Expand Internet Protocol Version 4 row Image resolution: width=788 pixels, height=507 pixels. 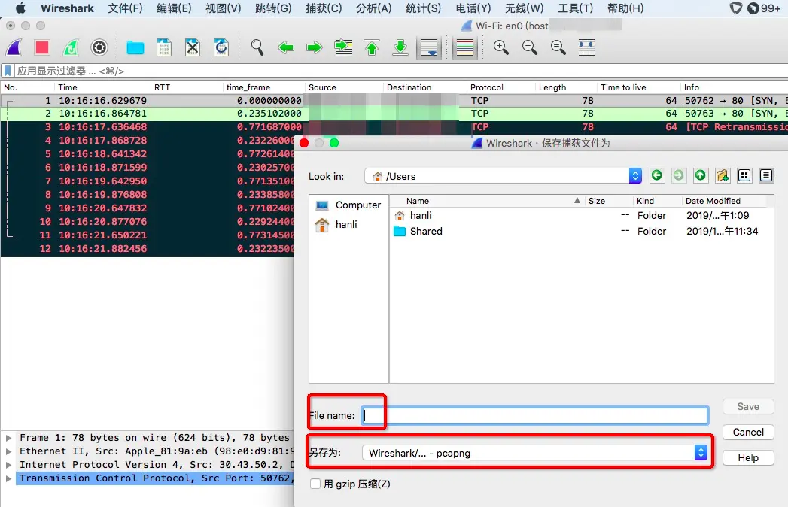(x=8, y=465)
